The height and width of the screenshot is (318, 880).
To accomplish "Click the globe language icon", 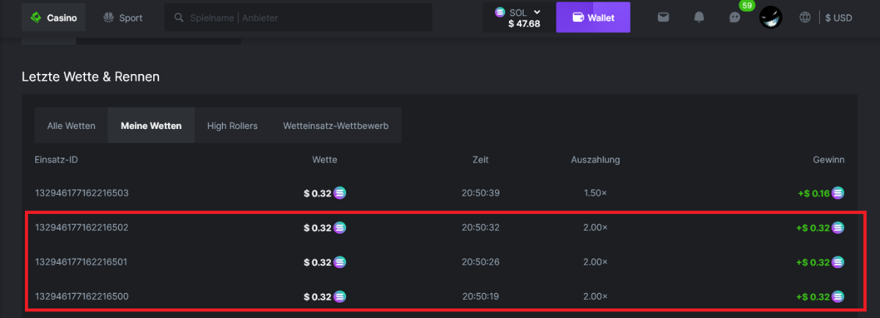I will coord(805,18).
